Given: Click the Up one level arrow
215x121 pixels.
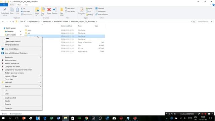Looking at the screenshot, I should (13, 22).
